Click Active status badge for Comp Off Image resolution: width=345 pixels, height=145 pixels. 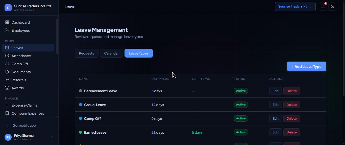pyautogui.click(x=241, y=118)
